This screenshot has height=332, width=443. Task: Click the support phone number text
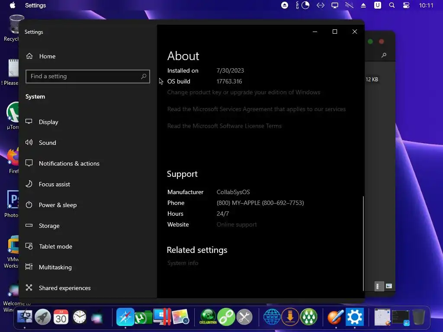(x=260, y=203)
